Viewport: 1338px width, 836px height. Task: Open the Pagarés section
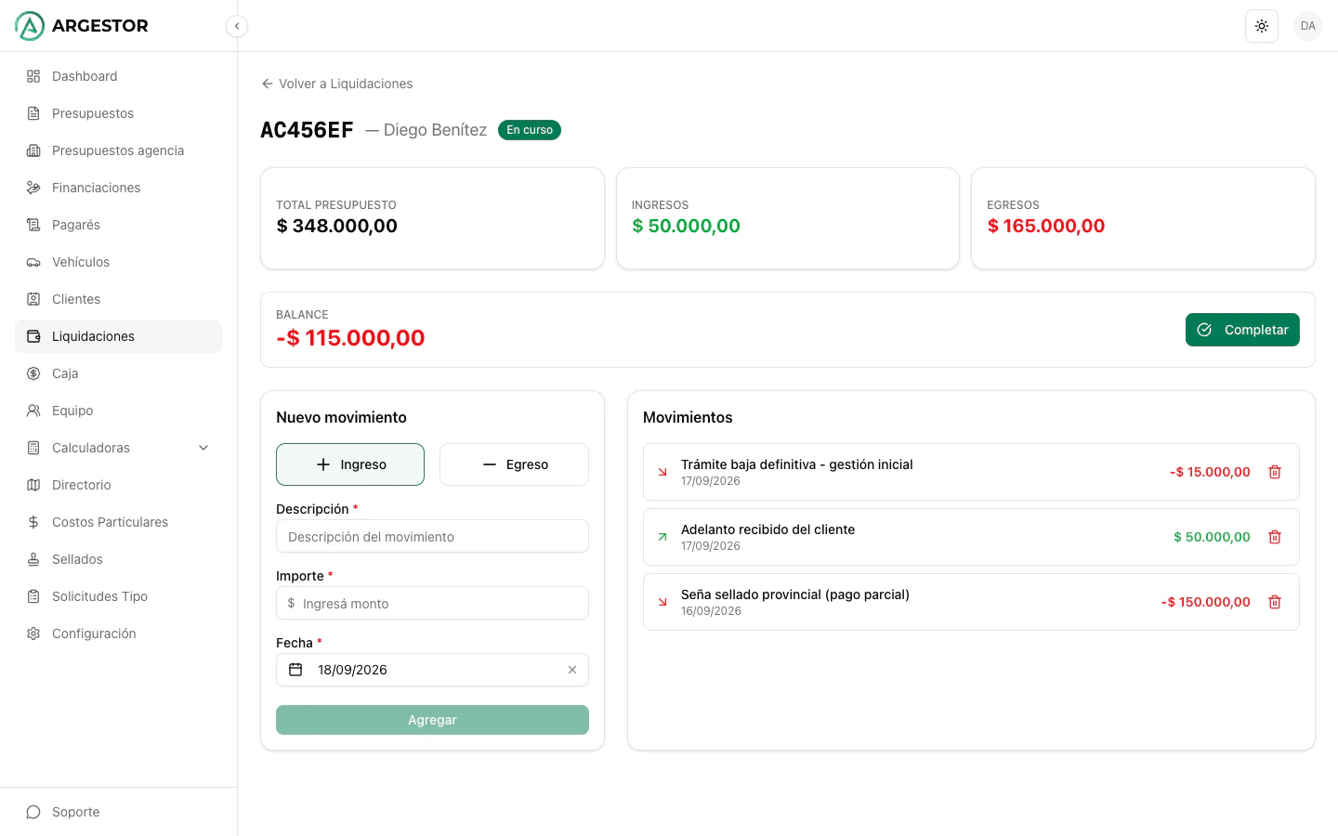[x=118, y=225]
